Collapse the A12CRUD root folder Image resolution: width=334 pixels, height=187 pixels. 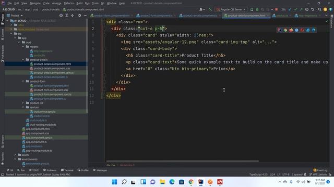click(8, 21)
